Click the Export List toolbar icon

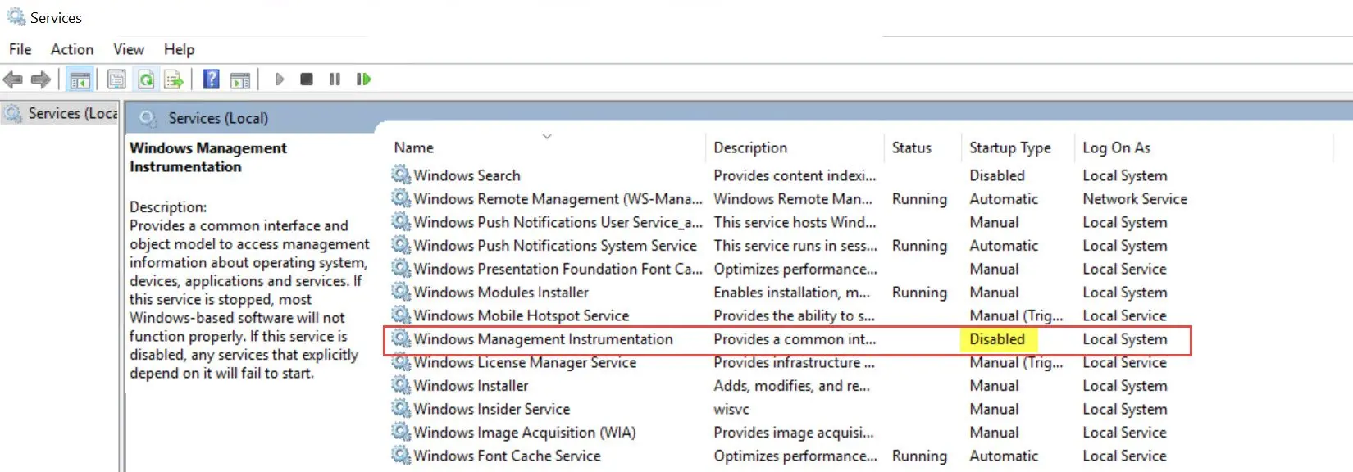point(173,79)
